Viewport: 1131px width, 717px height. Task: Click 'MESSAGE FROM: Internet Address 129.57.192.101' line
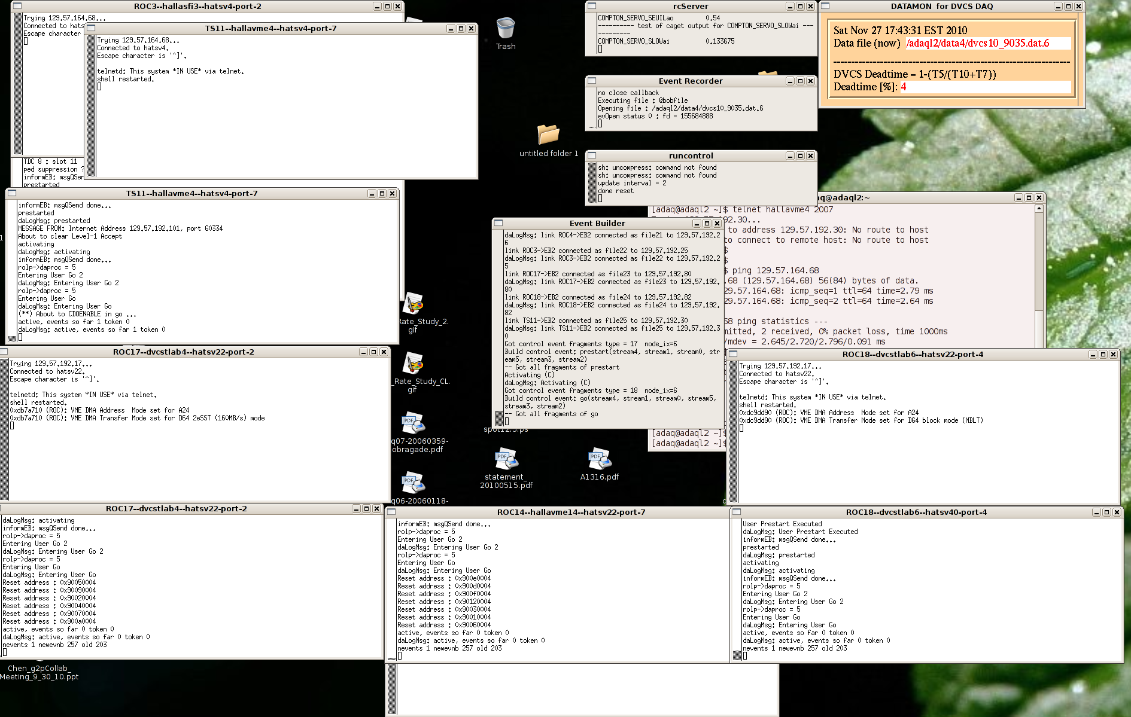pos(120,228)
